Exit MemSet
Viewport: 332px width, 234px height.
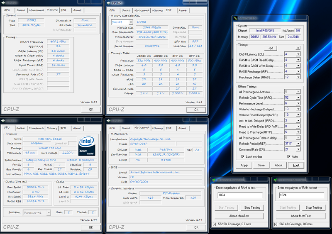click(296, 165)
